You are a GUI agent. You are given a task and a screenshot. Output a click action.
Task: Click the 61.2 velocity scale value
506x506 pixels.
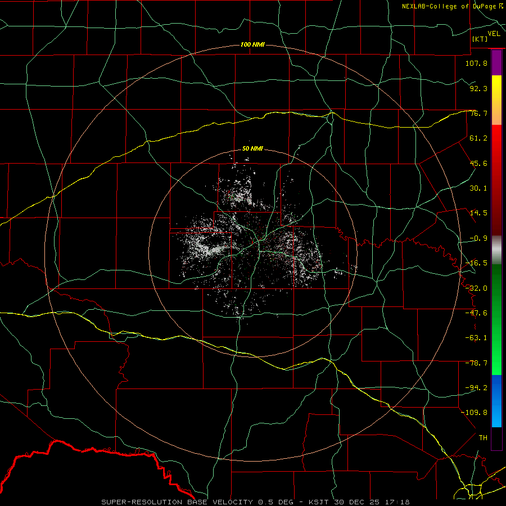(x=478, y=138)
